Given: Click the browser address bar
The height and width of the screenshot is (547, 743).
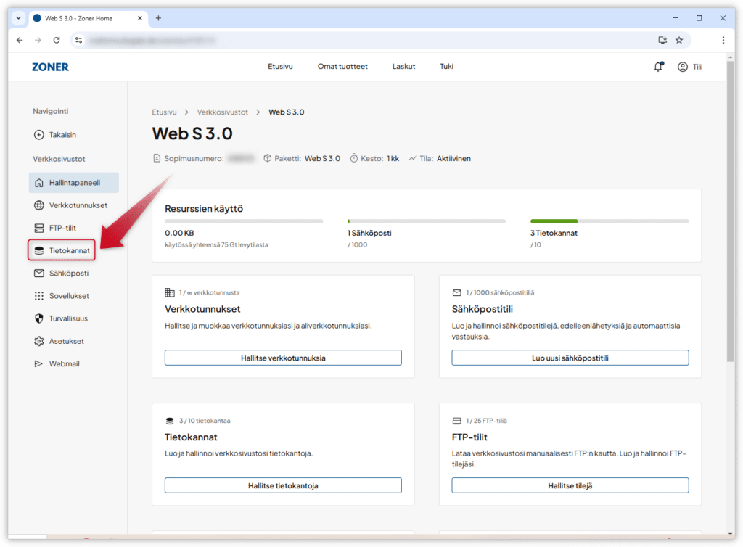Looking at the screenshot, I should point(363,40).
